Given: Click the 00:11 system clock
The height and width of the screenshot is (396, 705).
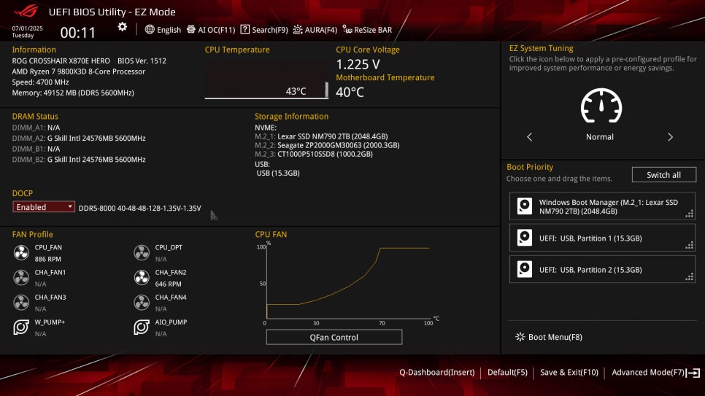Looking at the screenshot, I should pos(78,32).
